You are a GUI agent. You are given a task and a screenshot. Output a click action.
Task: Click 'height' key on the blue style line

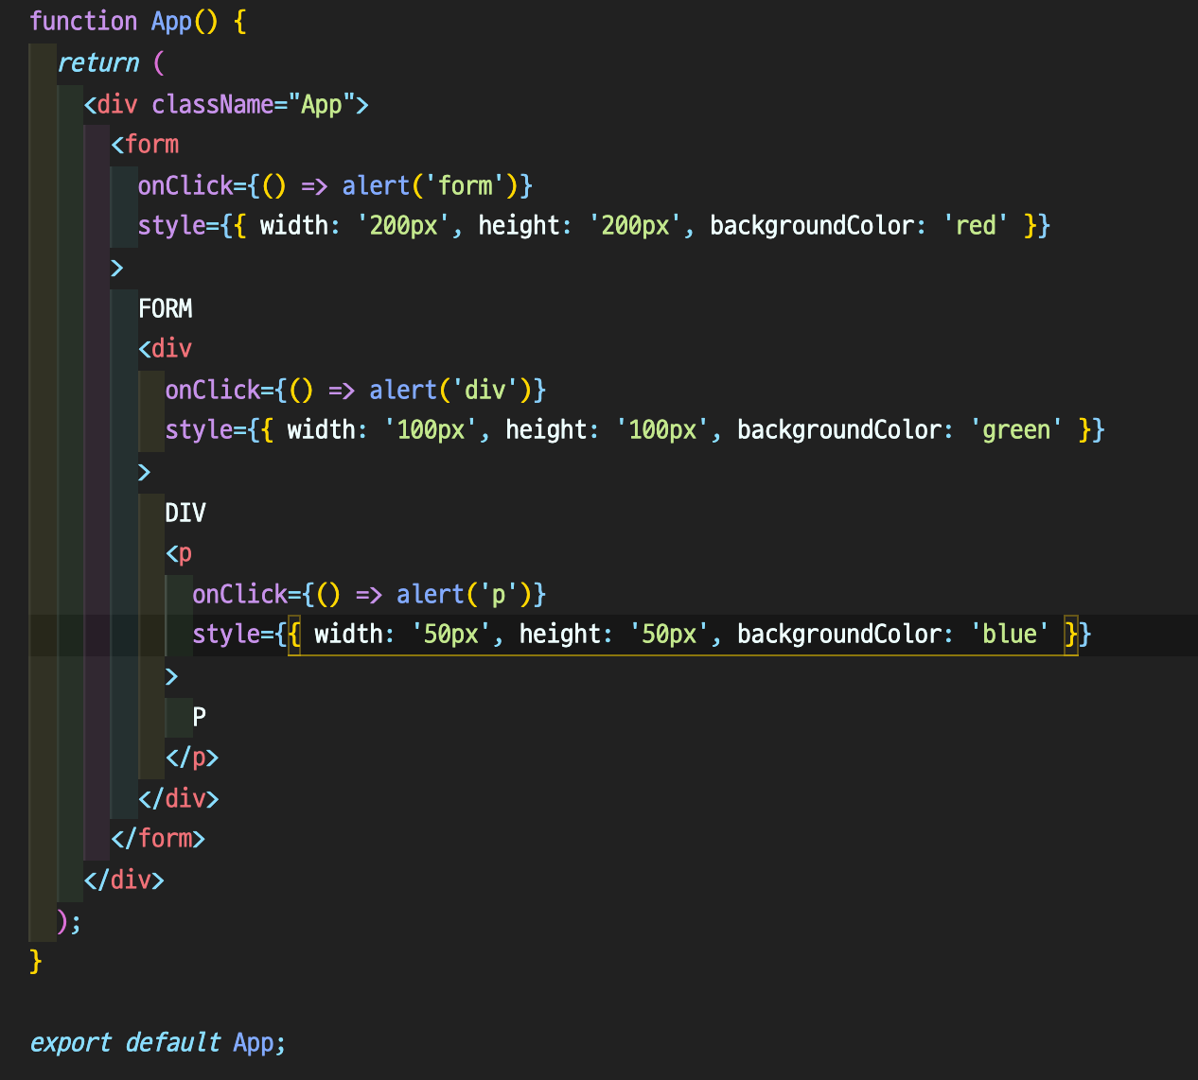click(x=559, y=634)
